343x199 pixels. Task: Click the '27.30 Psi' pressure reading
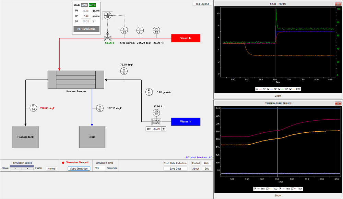pyautogui.click(x=158, y=43)
